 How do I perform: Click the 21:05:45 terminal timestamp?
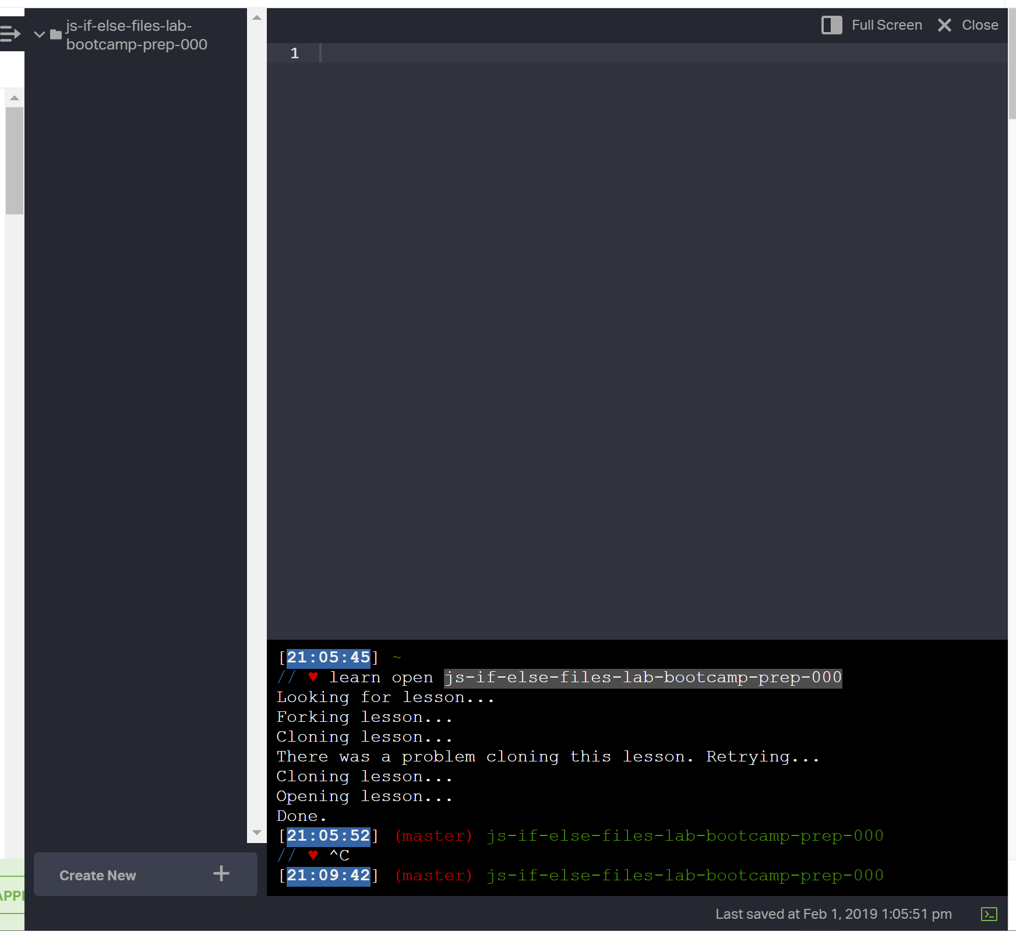click(329, 658)
